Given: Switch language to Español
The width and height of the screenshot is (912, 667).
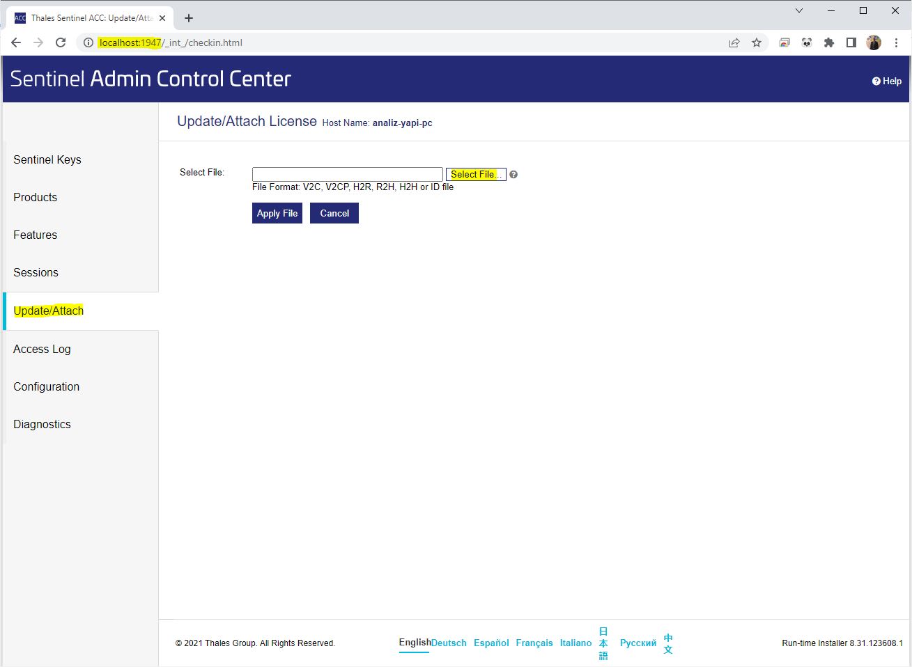Looking at the screenshot, I should pos(491,643).
